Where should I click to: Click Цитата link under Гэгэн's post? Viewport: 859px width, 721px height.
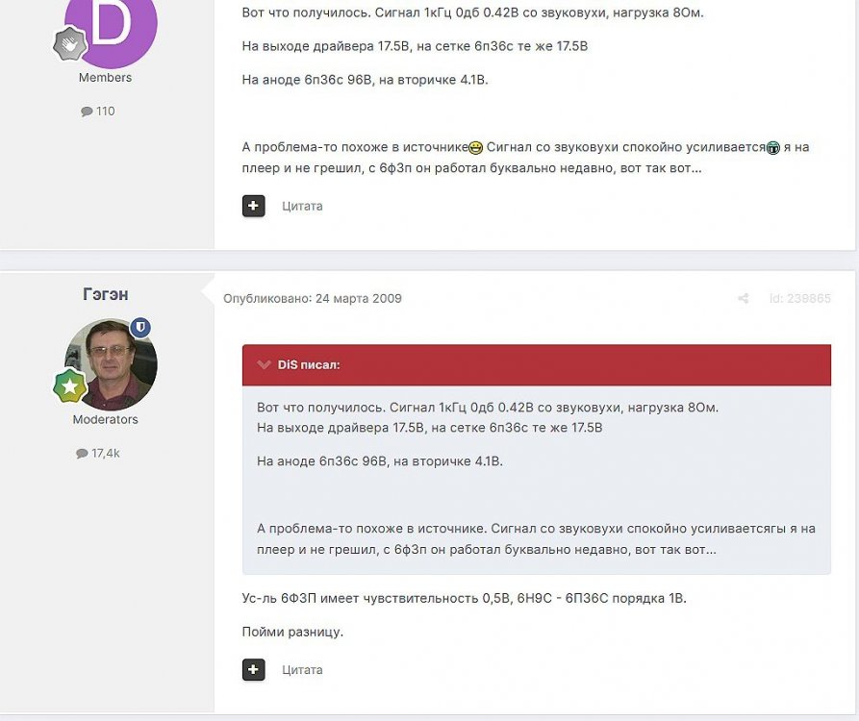coord(302,670)
